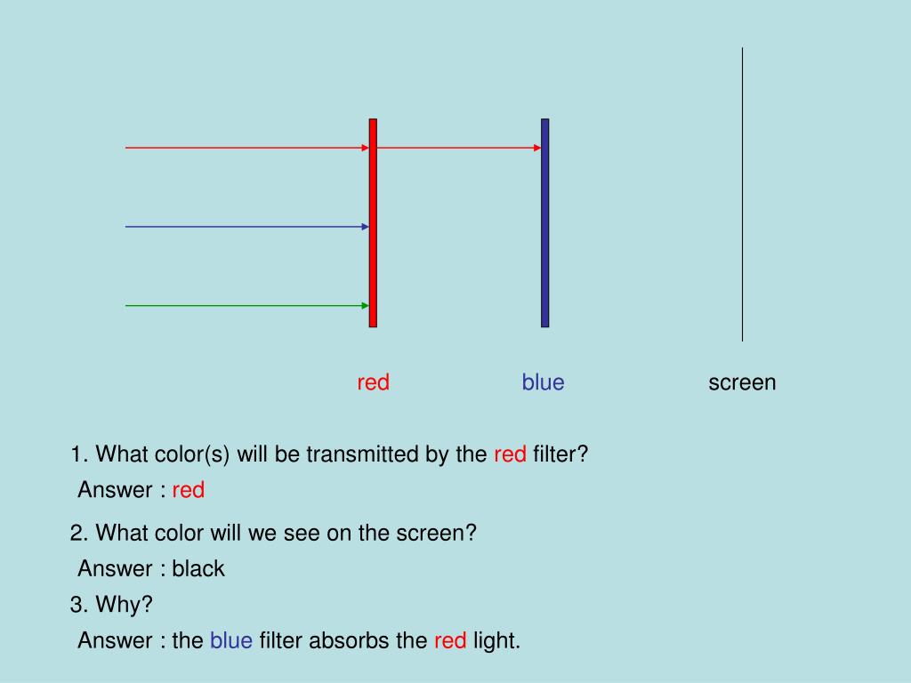Click the vertical screen line
Image resolution: width=911 pixels, height=683 pixels.
(x=743, y=195)
